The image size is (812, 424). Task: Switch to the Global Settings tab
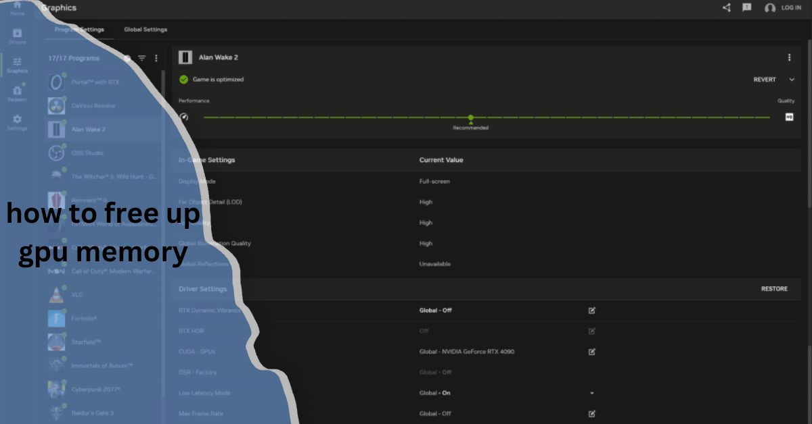pyautogui.click(x=145, y=30)
